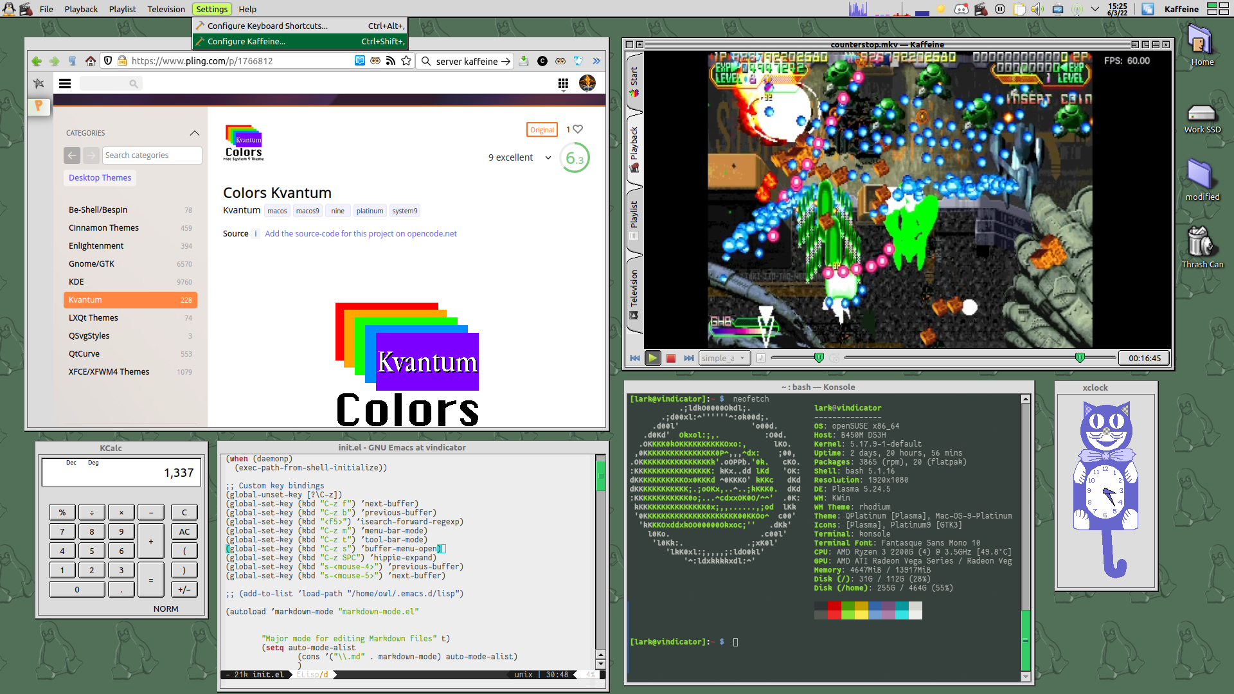Go back in the browser
The width and height of the screenshot is (1234, 694).
click(37, 61)
